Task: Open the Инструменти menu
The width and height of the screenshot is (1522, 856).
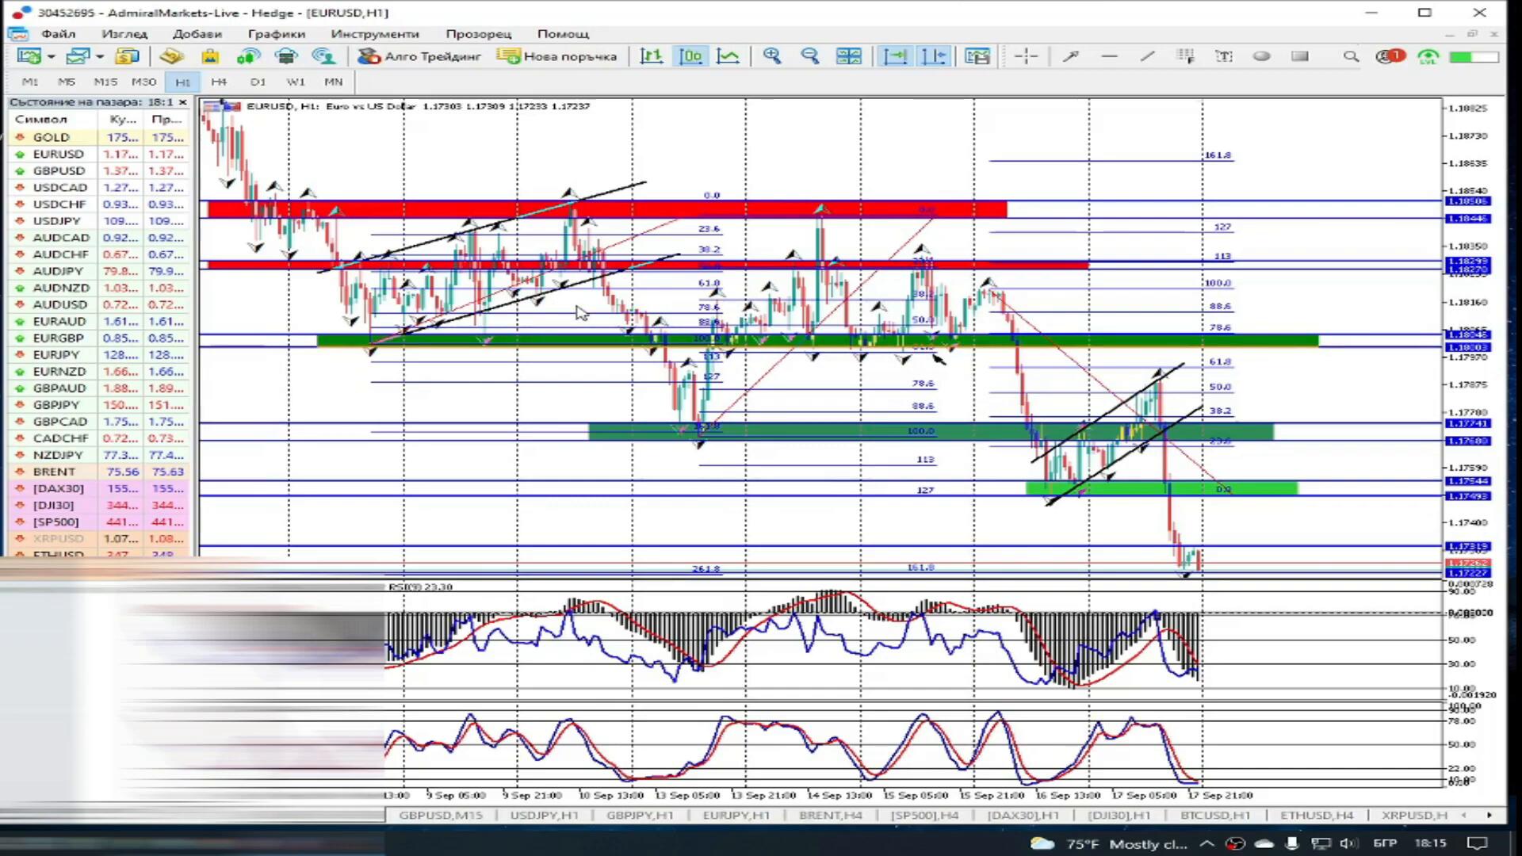Action: [374, 34]
